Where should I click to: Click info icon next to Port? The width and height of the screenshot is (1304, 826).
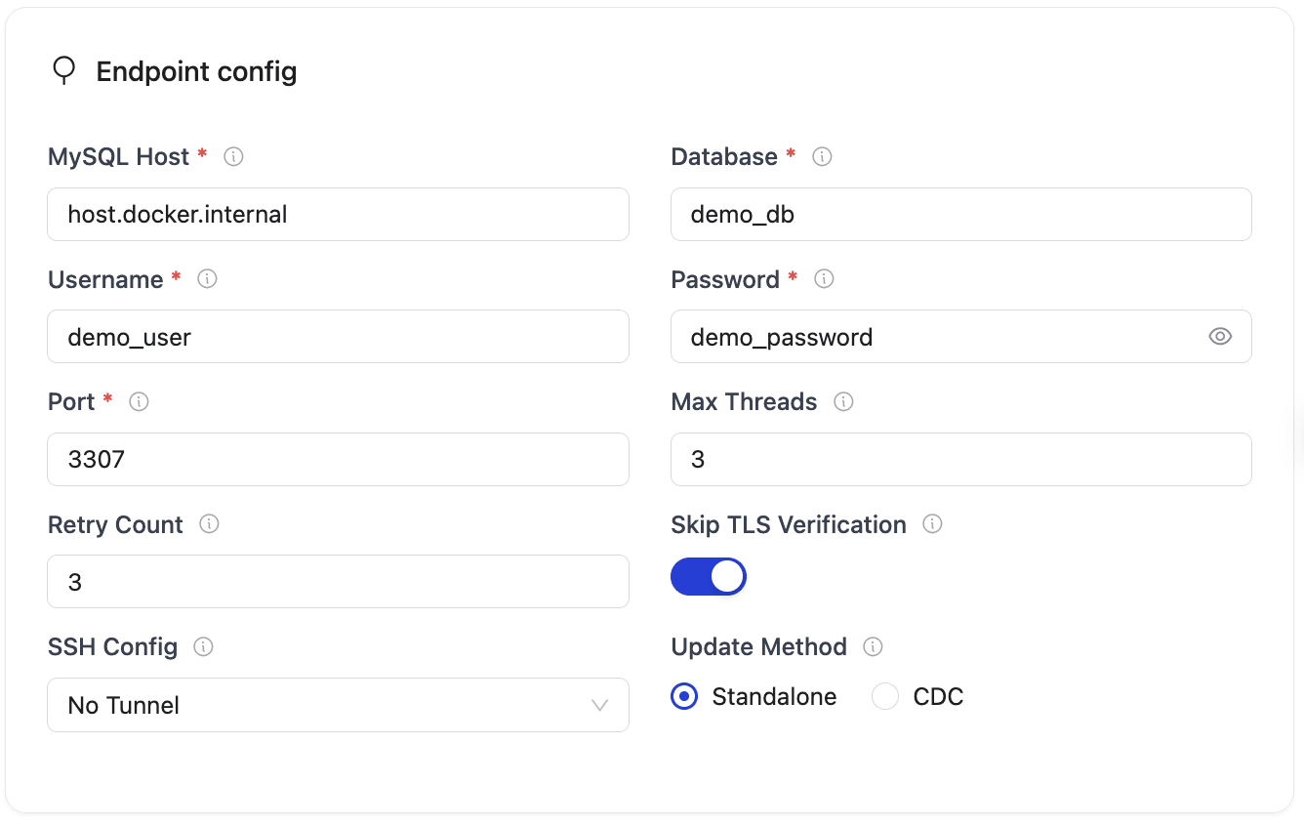pos(139,401)
